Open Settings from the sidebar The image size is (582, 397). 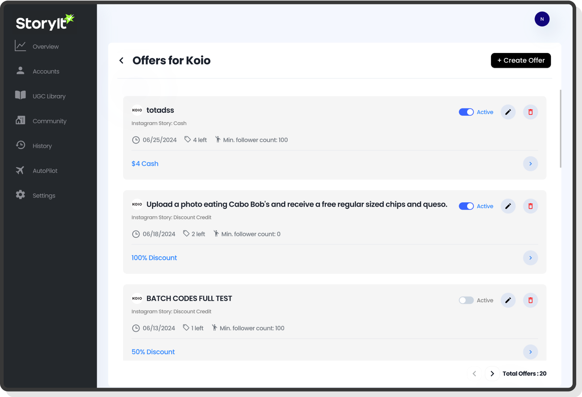44,195
